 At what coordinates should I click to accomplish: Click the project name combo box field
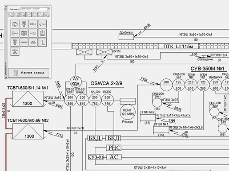(35, 9)
